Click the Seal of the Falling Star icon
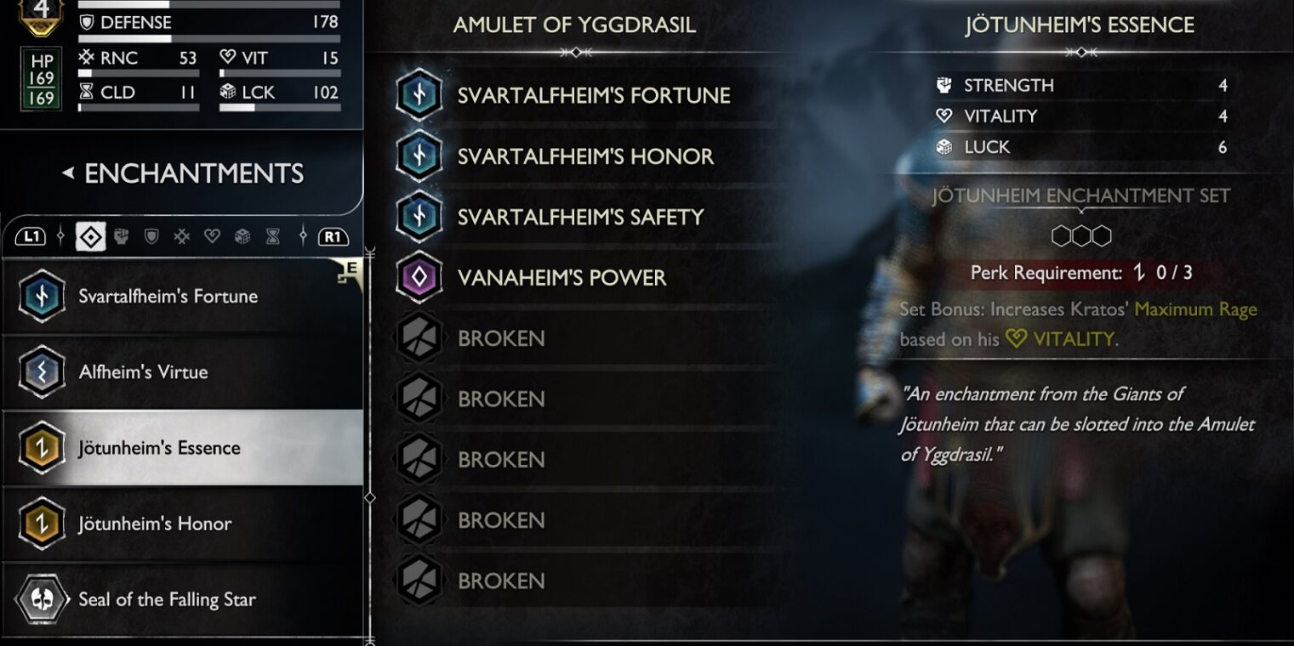Viewport: 1294px width, 646px height. pos(42,600)
